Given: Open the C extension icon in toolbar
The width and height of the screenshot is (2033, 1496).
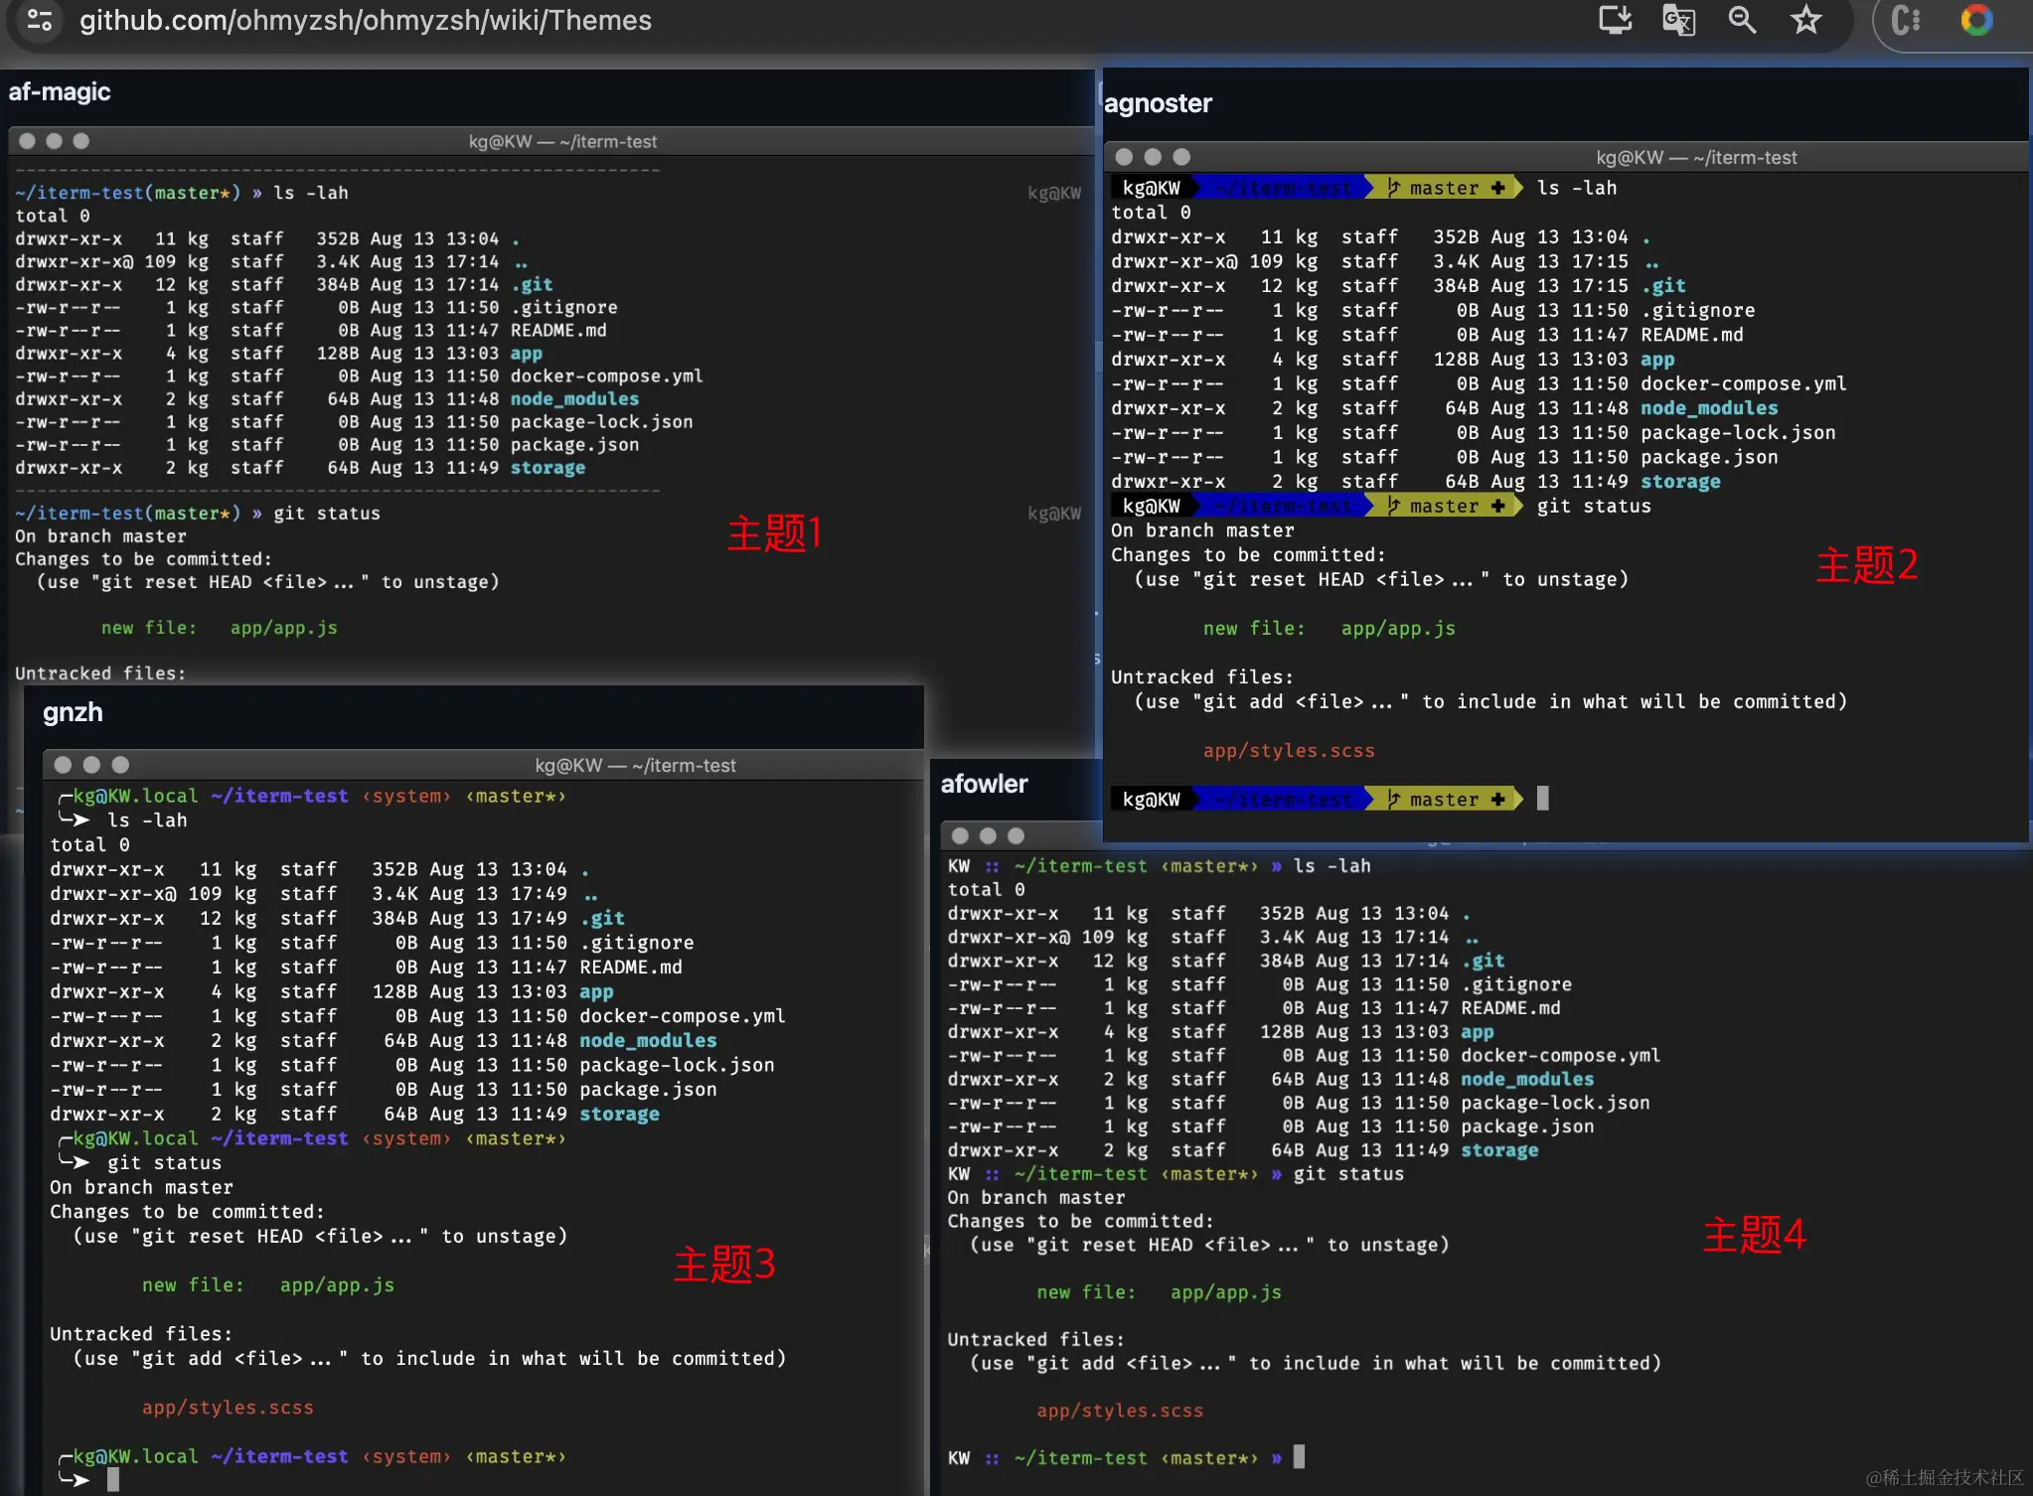Looking at the screenshot, I should [x=1905, y=20].
